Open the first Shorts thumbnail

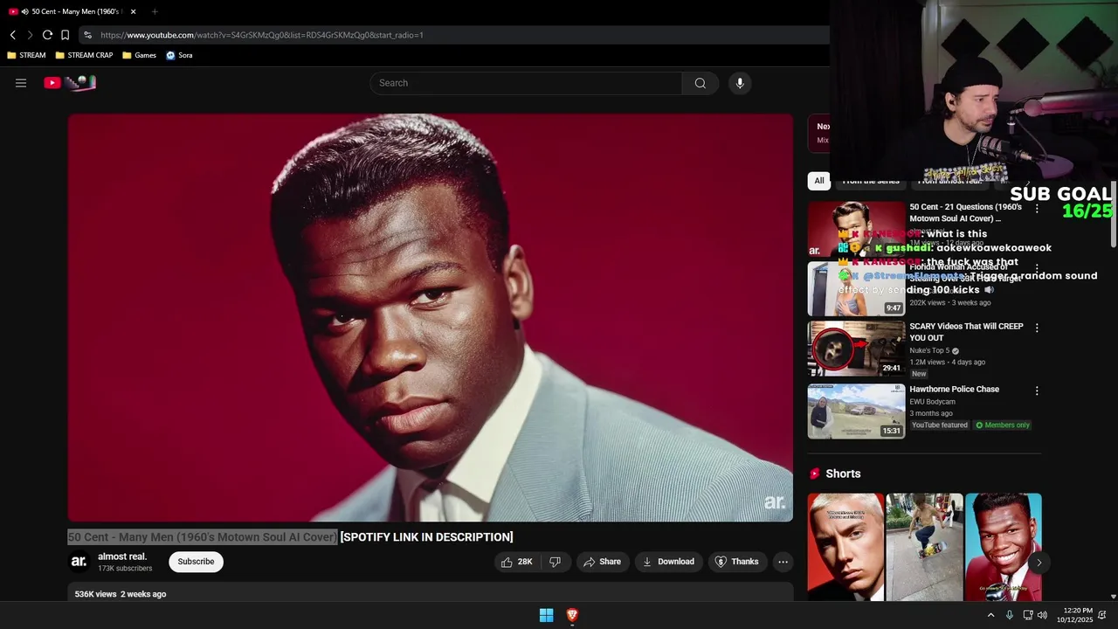click(845, 548)
